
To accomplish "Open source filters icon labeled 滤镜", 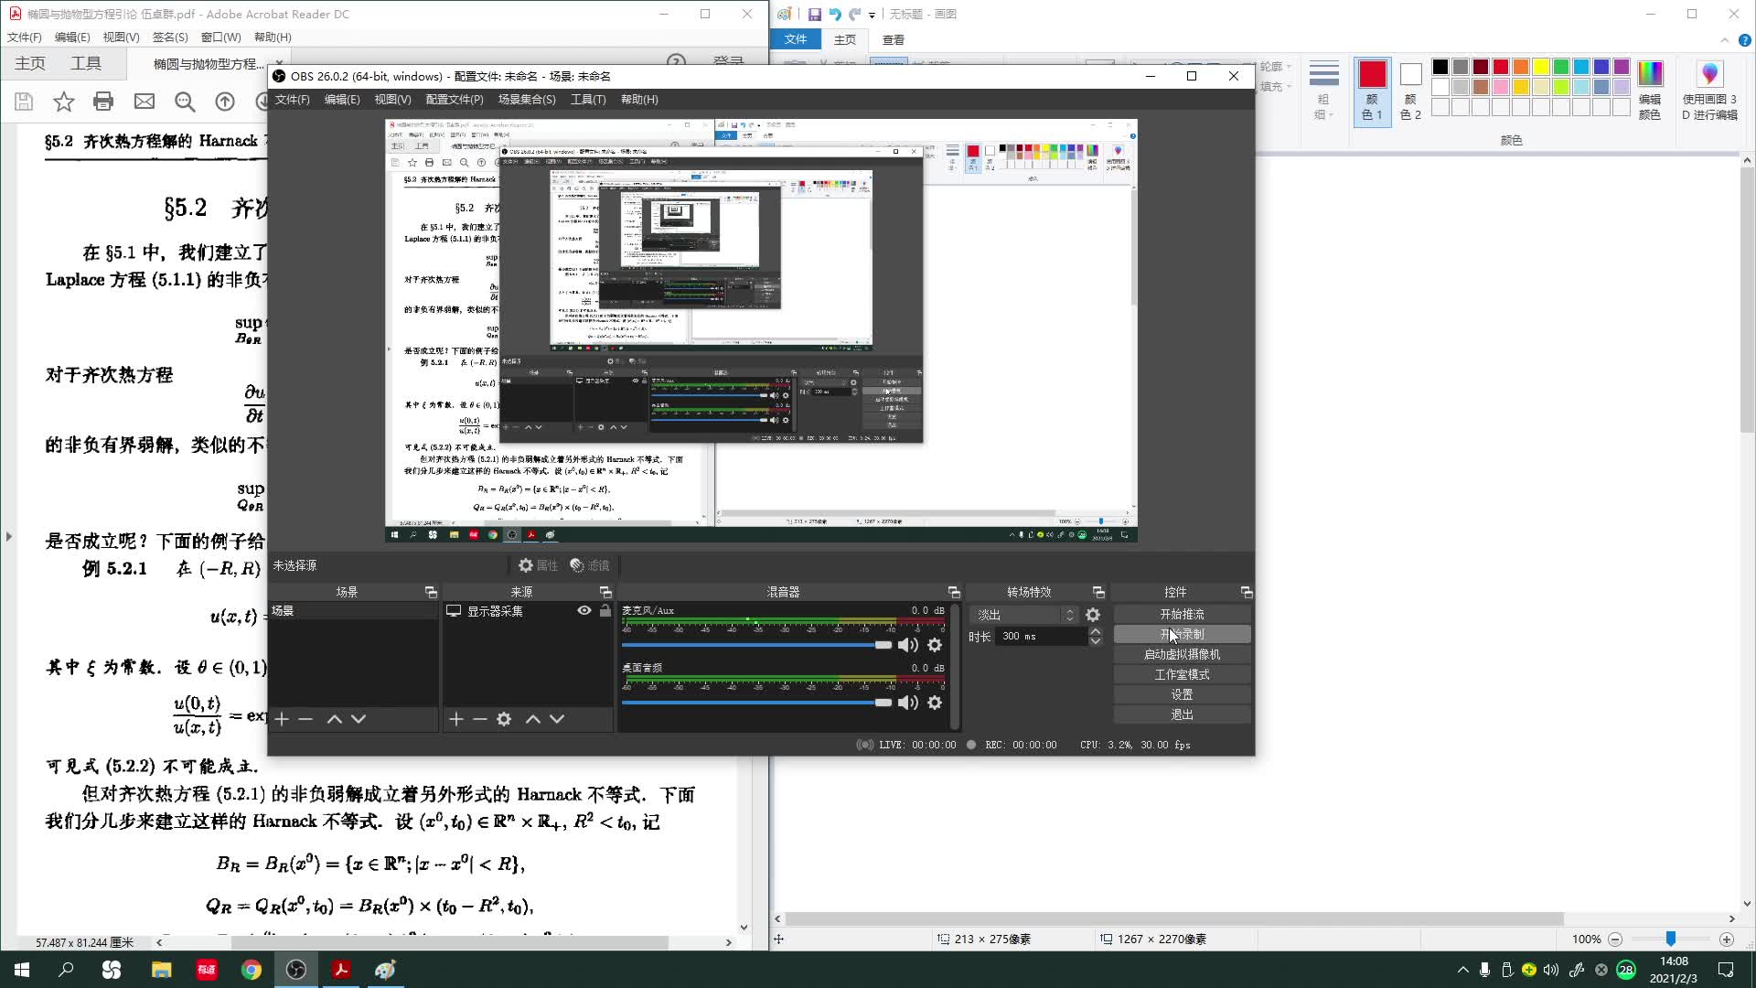I will click(x=589, y=565).
